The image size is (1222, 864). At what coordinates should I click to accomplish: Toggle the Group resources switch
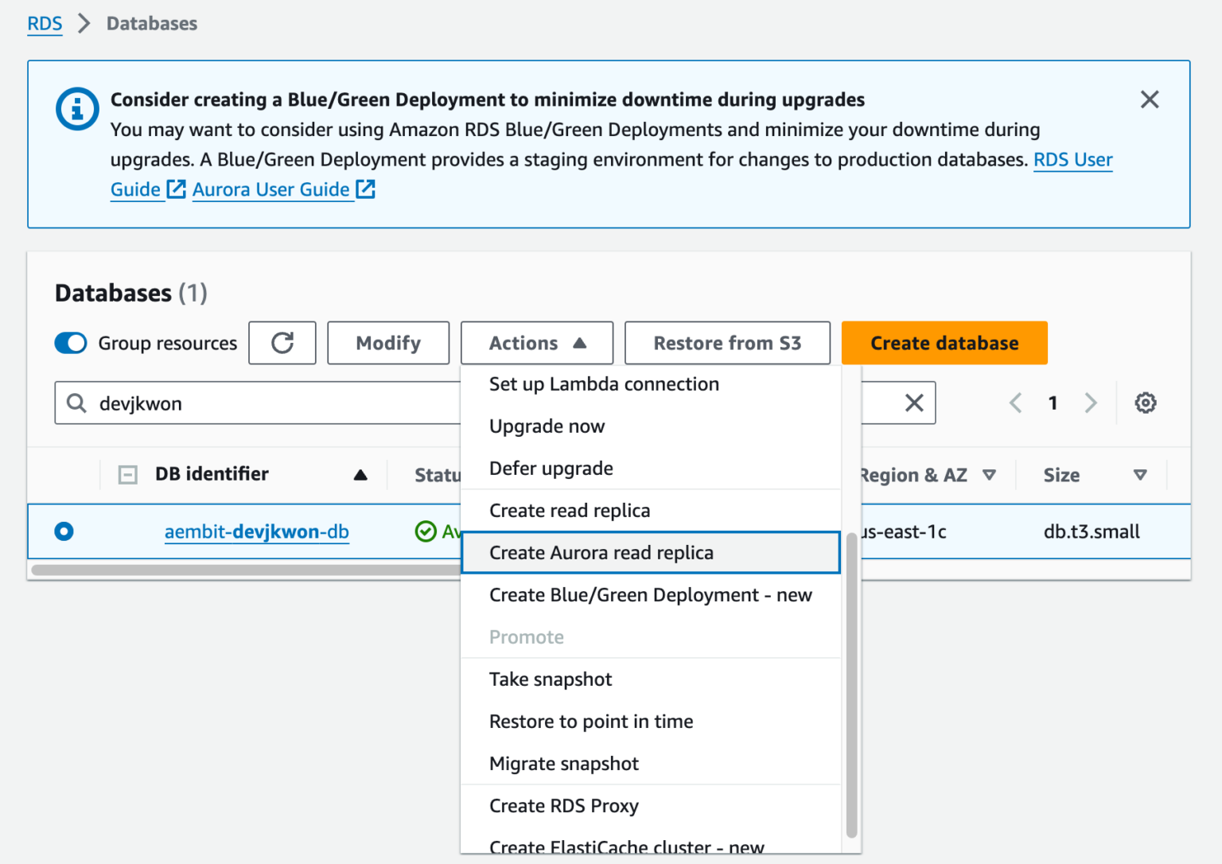[71, 343]
